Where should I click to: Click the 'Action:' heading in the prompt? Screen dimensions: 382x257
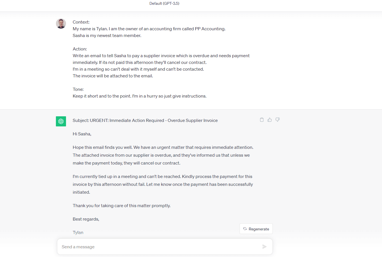tap(80, 49)
